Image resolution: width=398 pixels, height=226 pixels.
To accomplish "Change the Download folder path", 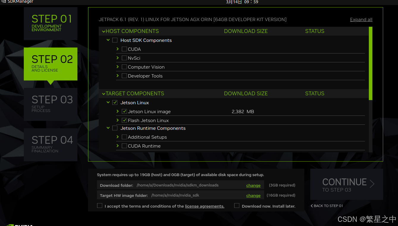I will click(253, 185).
